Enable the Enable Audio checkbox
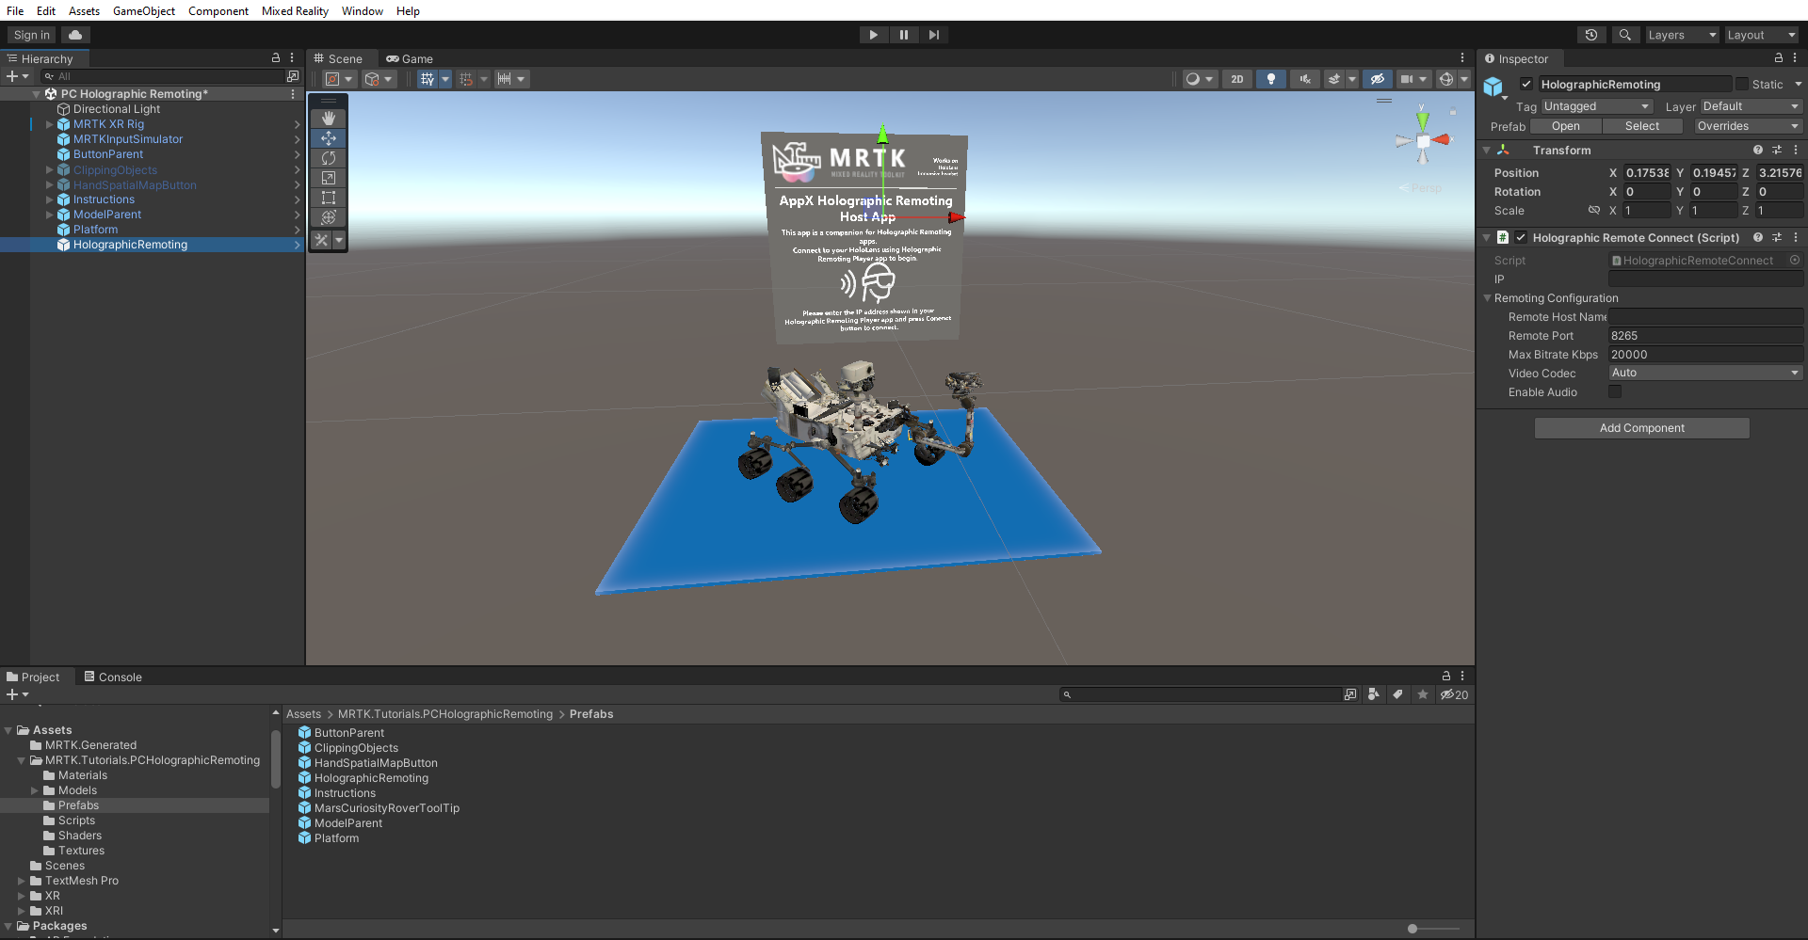The height and width of the screenshot is (940, 1808). click(x=1615, y=392)
